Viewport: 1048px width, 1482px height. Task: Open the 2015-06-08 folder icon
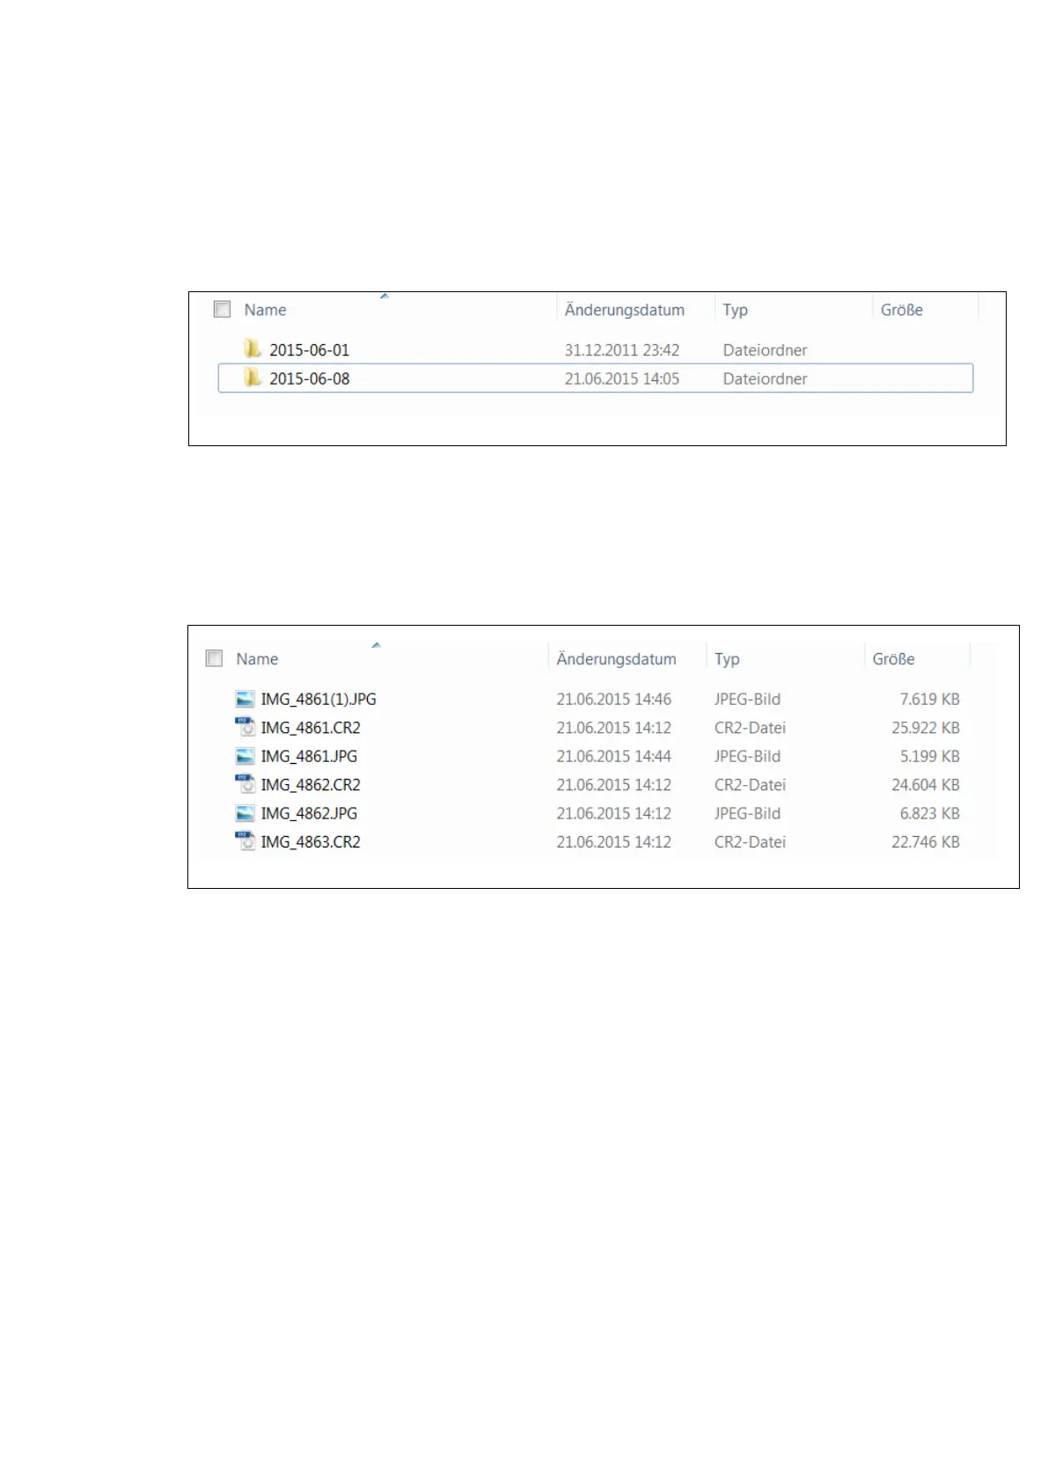[x=253, y=378]
